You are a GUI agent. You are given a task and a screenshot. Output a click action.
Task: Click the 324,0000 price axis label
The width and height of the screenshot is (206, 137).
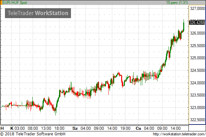[197, 83]
